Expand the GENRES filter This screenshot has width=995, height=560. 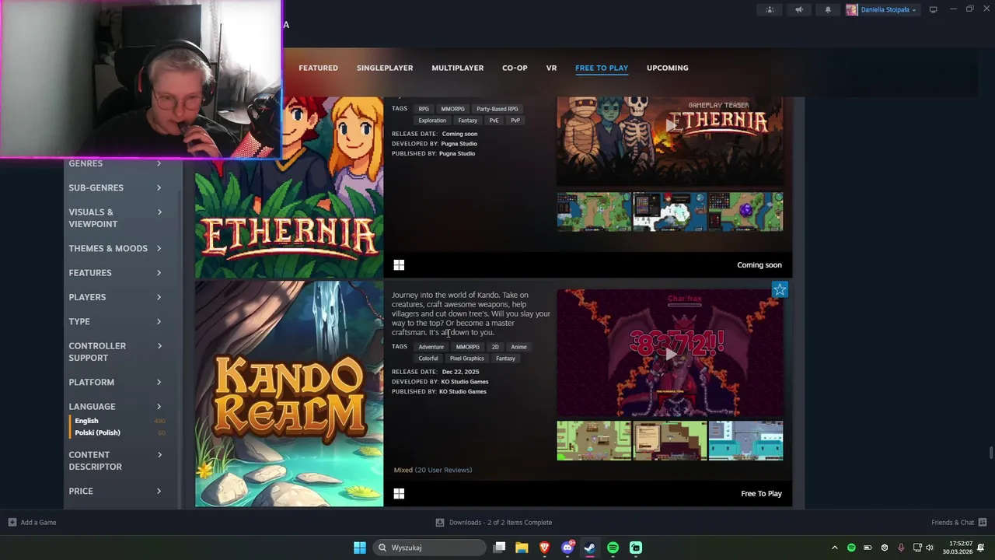coord(115,163)
